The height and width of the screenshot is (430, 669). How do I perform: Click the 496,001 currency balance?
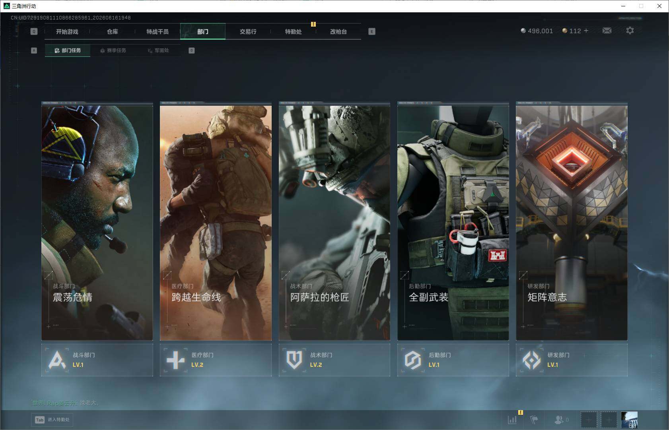click(537, 31)
